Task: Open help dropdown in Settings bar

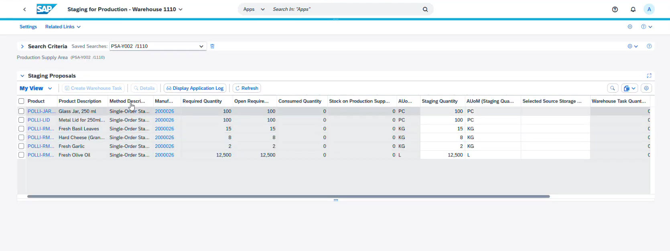Action: coord(646,26)
